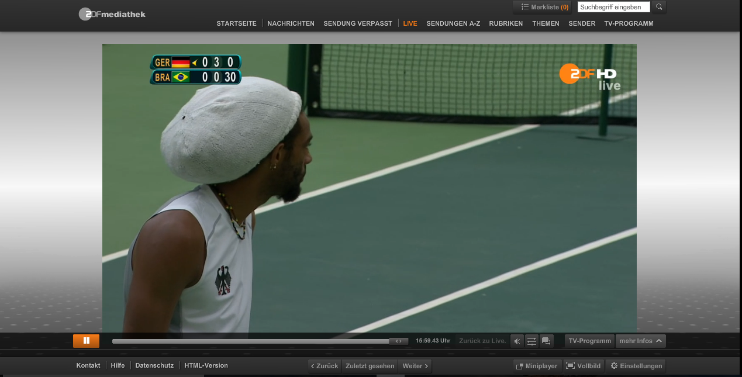The height and width of the screenshot is (377, 742).
Task: Click the Weiter button
Action: pos(415,366)
